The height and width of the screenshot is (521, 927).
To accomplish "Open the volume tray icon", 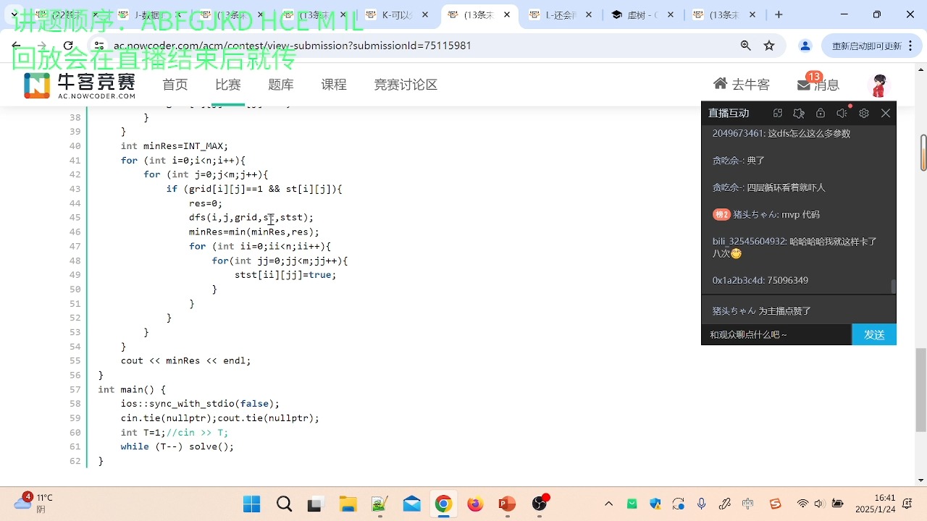I will (819, 504).
